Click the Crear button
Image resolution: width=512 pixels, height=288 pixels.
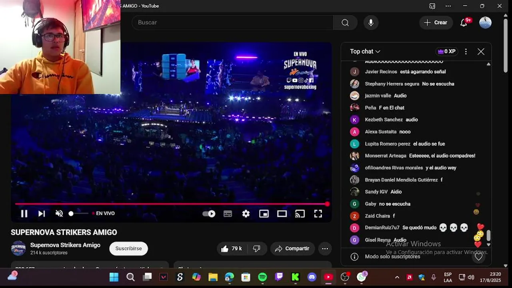click(x=436, y=22)
